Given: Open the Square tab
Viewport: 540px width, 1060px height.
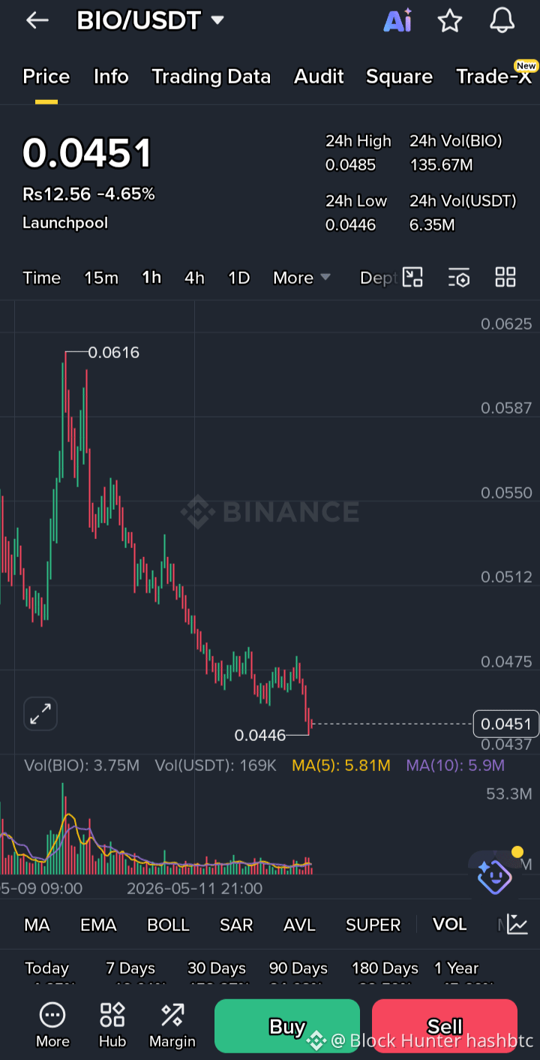Looking at the screenshot, I should (399, 77).
